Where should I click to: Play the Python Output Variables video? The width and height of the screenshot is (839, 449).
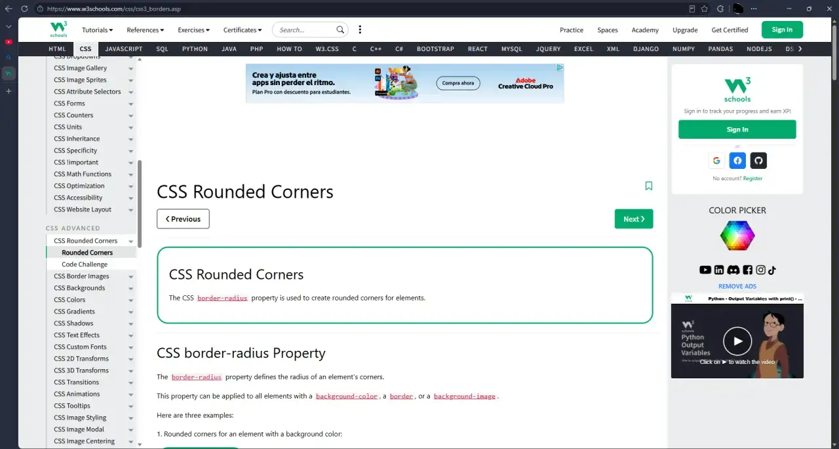click(737, 341)
